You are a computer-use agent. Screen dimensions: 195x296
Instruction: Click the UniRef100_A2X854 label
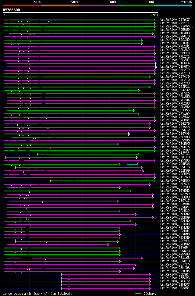175,288
